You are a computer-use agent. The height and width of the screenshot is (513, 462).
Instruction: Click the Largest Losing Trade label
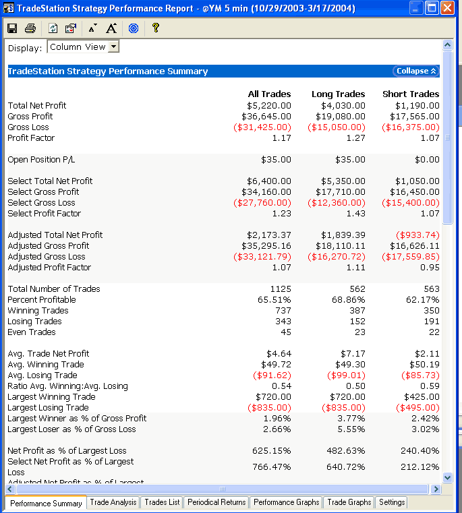(x=48, y=408)
